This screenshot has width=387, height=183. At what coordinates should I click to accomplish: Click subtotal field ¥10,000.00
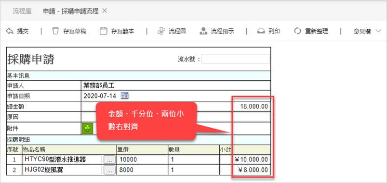point(245,159)
